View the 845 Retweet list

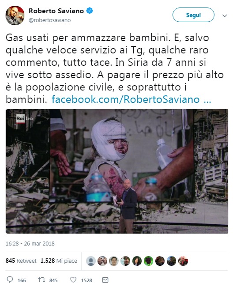click(x=21, y=261)
